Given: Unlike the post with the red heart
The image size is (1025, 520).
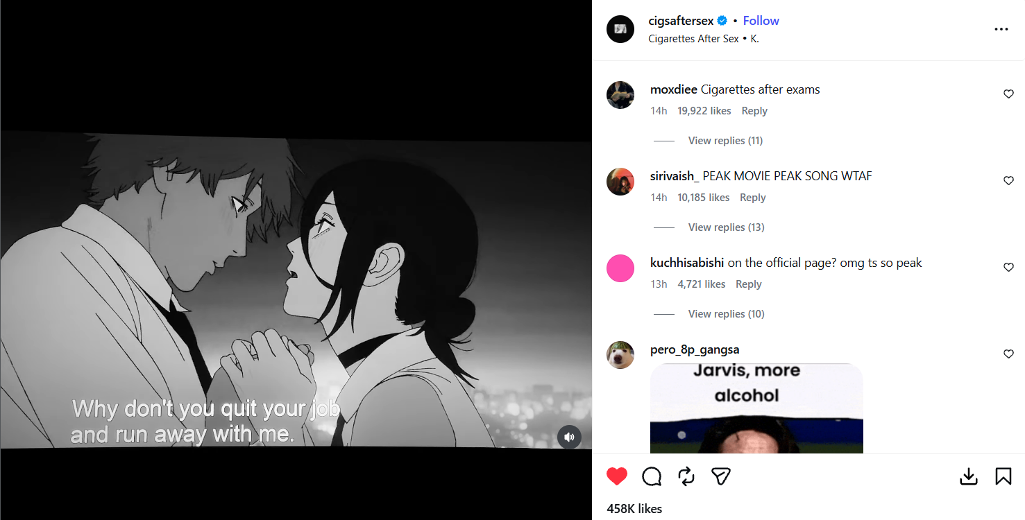Looking at the screenshot, I should point(616,476).
